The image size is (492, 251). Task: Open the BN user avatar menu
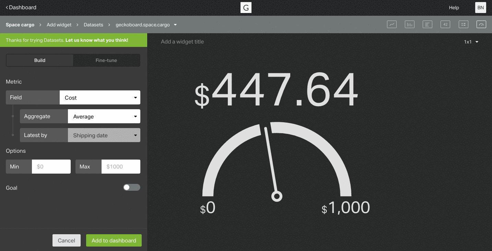click(x=480, y=8)
